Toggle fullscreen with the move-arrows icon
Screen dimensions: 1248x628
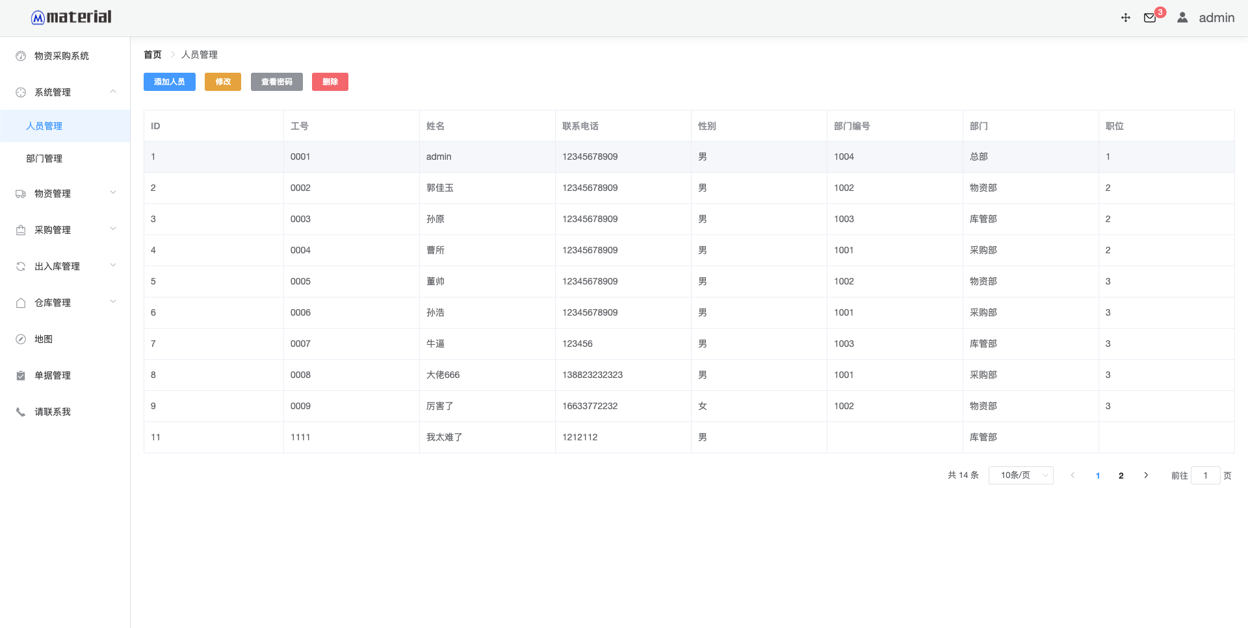(1126, 18)
